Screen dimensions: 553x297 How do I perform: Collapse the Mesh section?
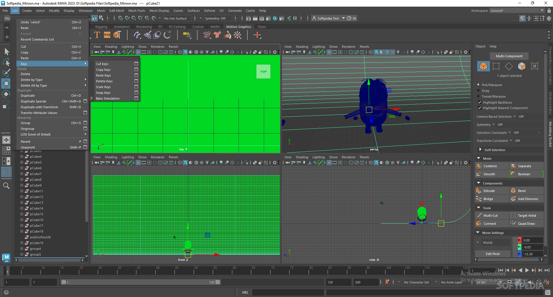point(479,158)
